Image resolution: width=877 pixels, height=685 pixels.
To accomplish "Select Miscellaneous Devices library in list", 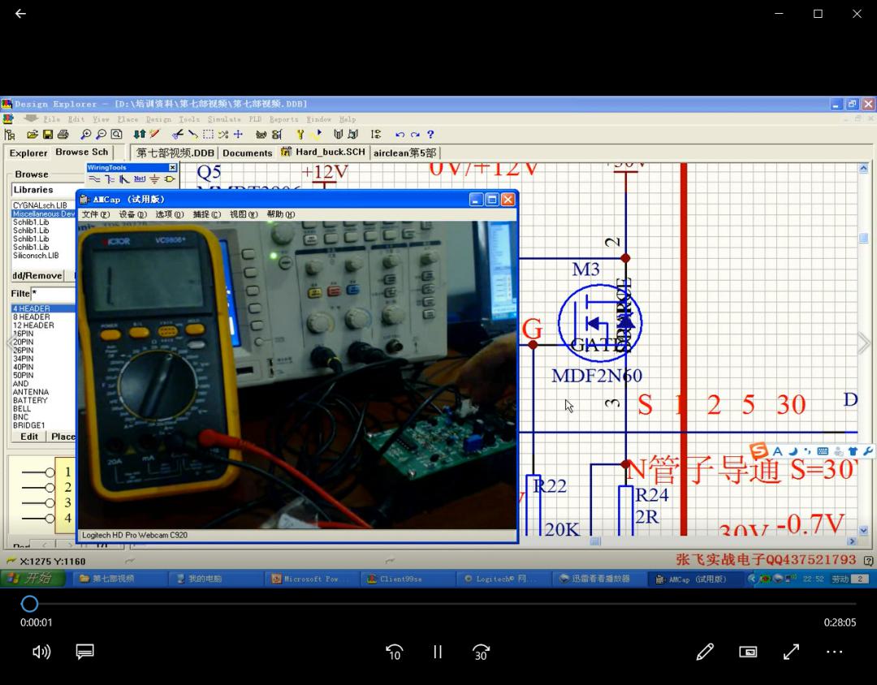I will click(44, 213).
